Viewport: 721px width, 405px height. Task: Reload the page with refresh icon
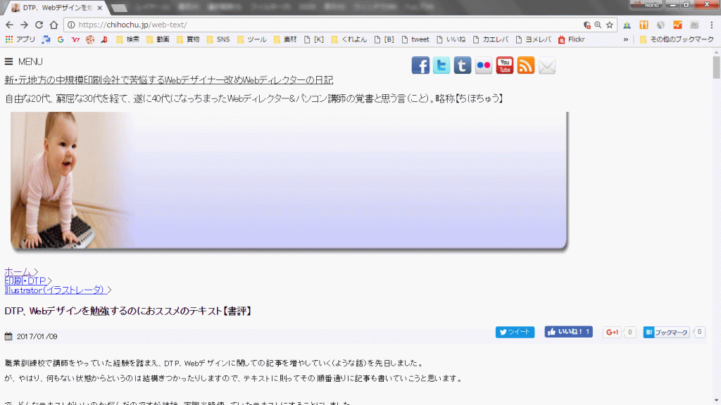point(38,25)
